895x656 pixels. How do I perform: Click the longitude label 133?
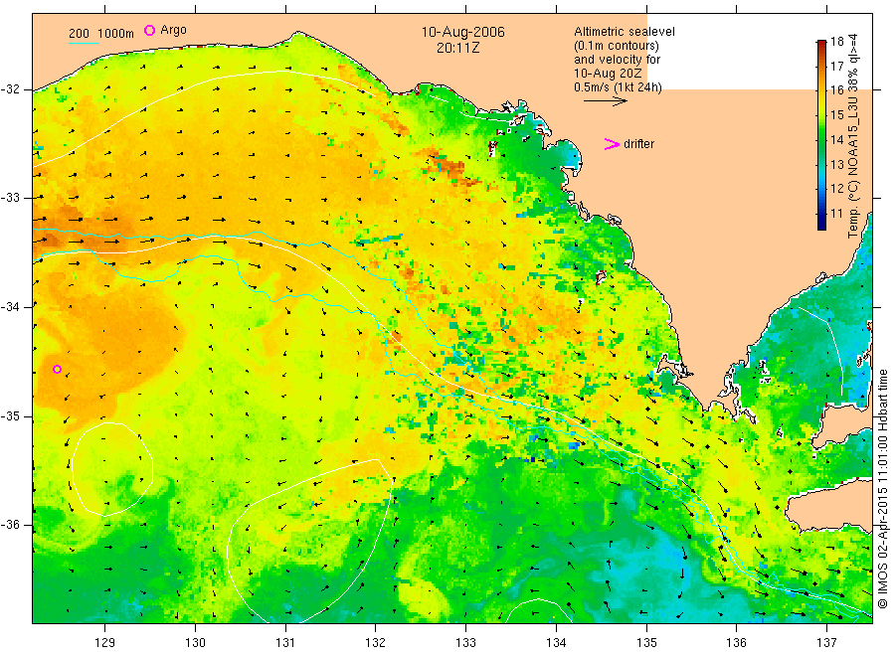click(x=465, y=643)
